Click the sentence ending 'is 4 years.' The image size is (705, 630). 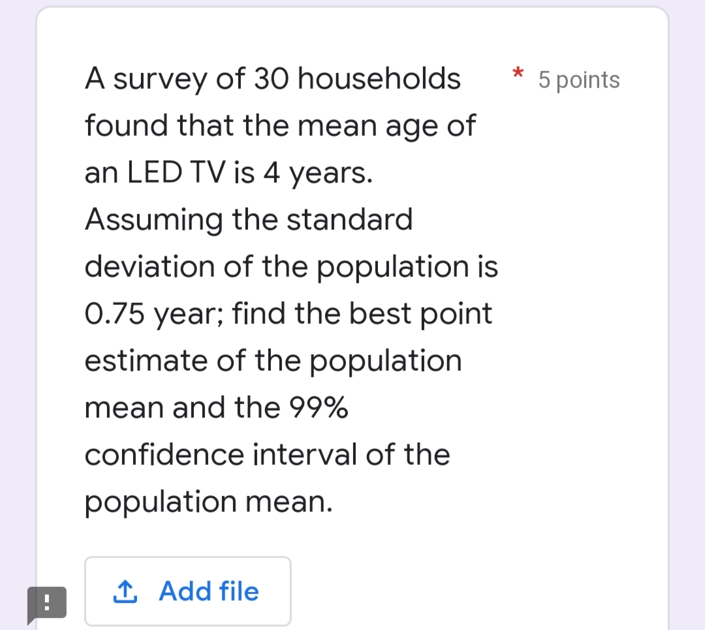coord(228,172)
